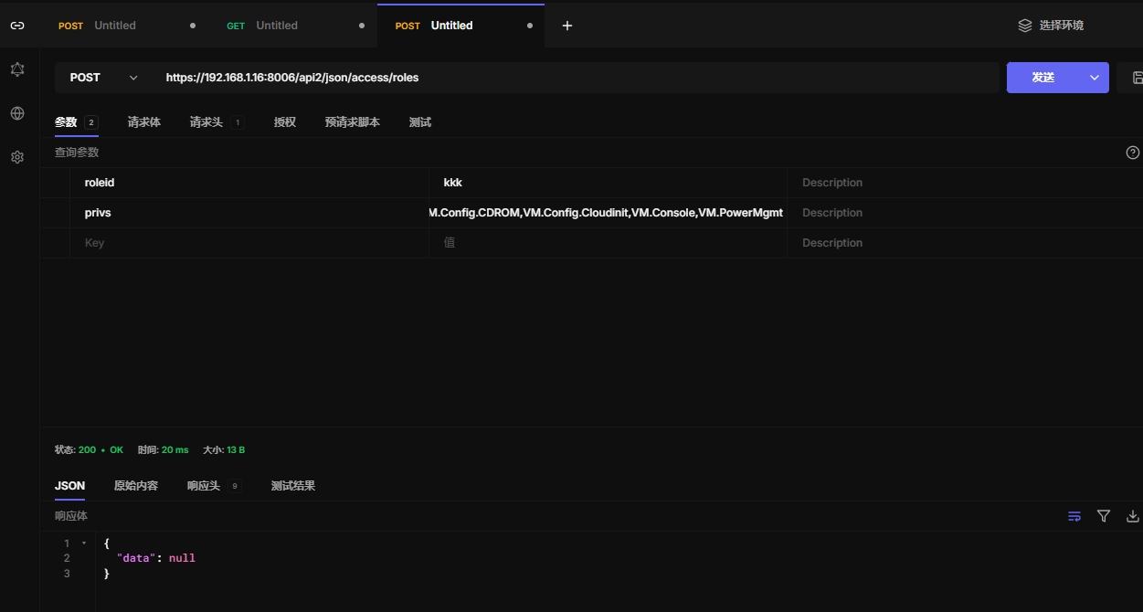Open the 原始内容 response tab

[136, 486]
